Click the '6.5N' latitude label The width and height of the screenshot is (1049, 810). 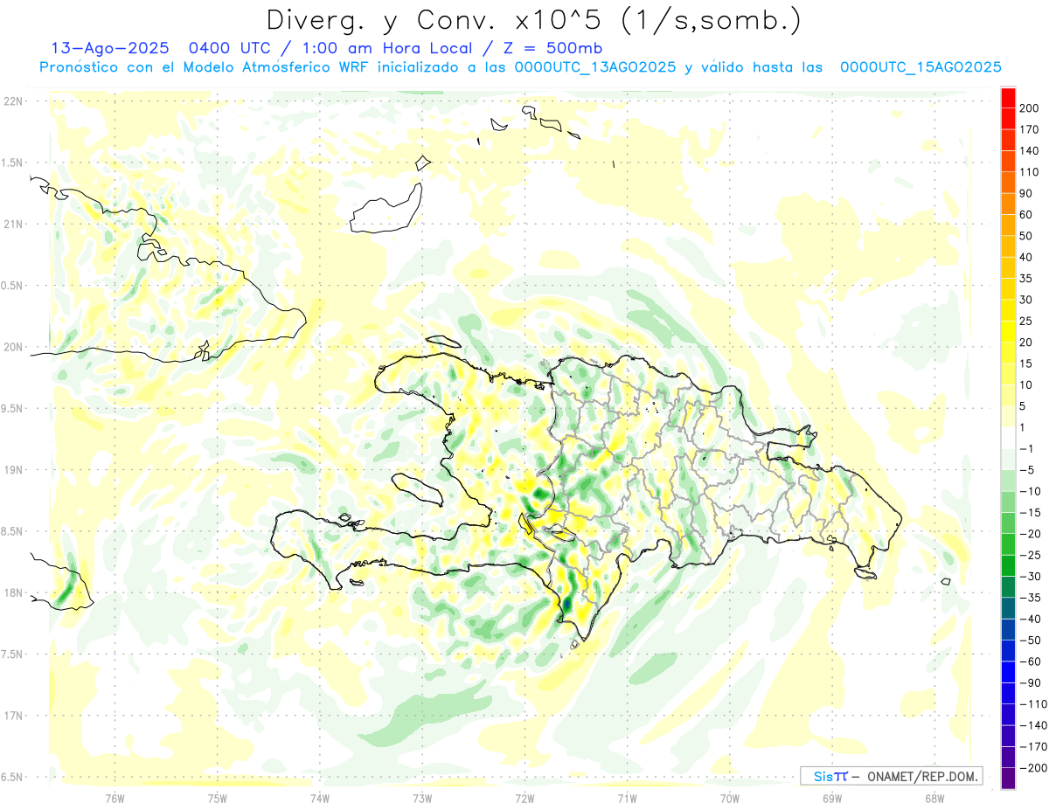click(13, 778)
